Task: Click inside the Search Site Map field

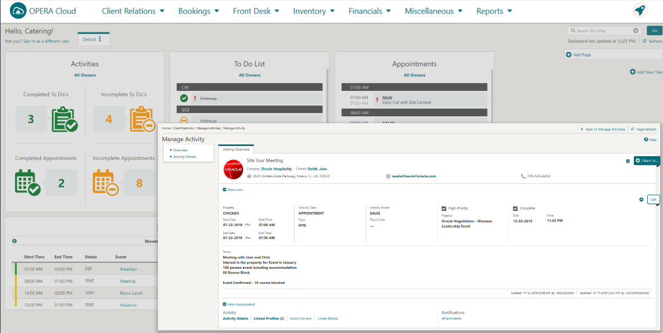Action: (600, 30)
